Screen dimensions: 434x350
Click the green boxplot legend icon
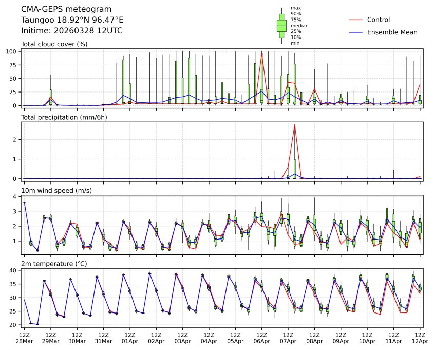point(281,25)
